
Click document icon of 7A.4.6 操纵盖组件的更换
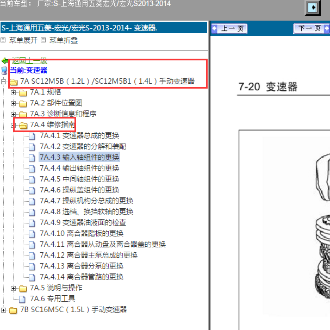[x=32, y=190]
